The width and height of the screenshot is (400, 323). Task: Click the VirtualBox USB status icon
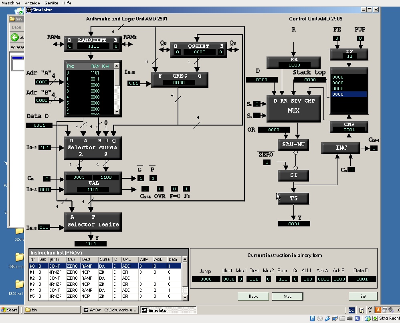327,319
